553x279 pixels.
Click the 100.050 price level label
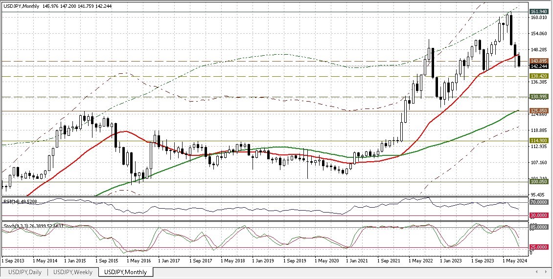pyautogui.click(x=539, y=181)
